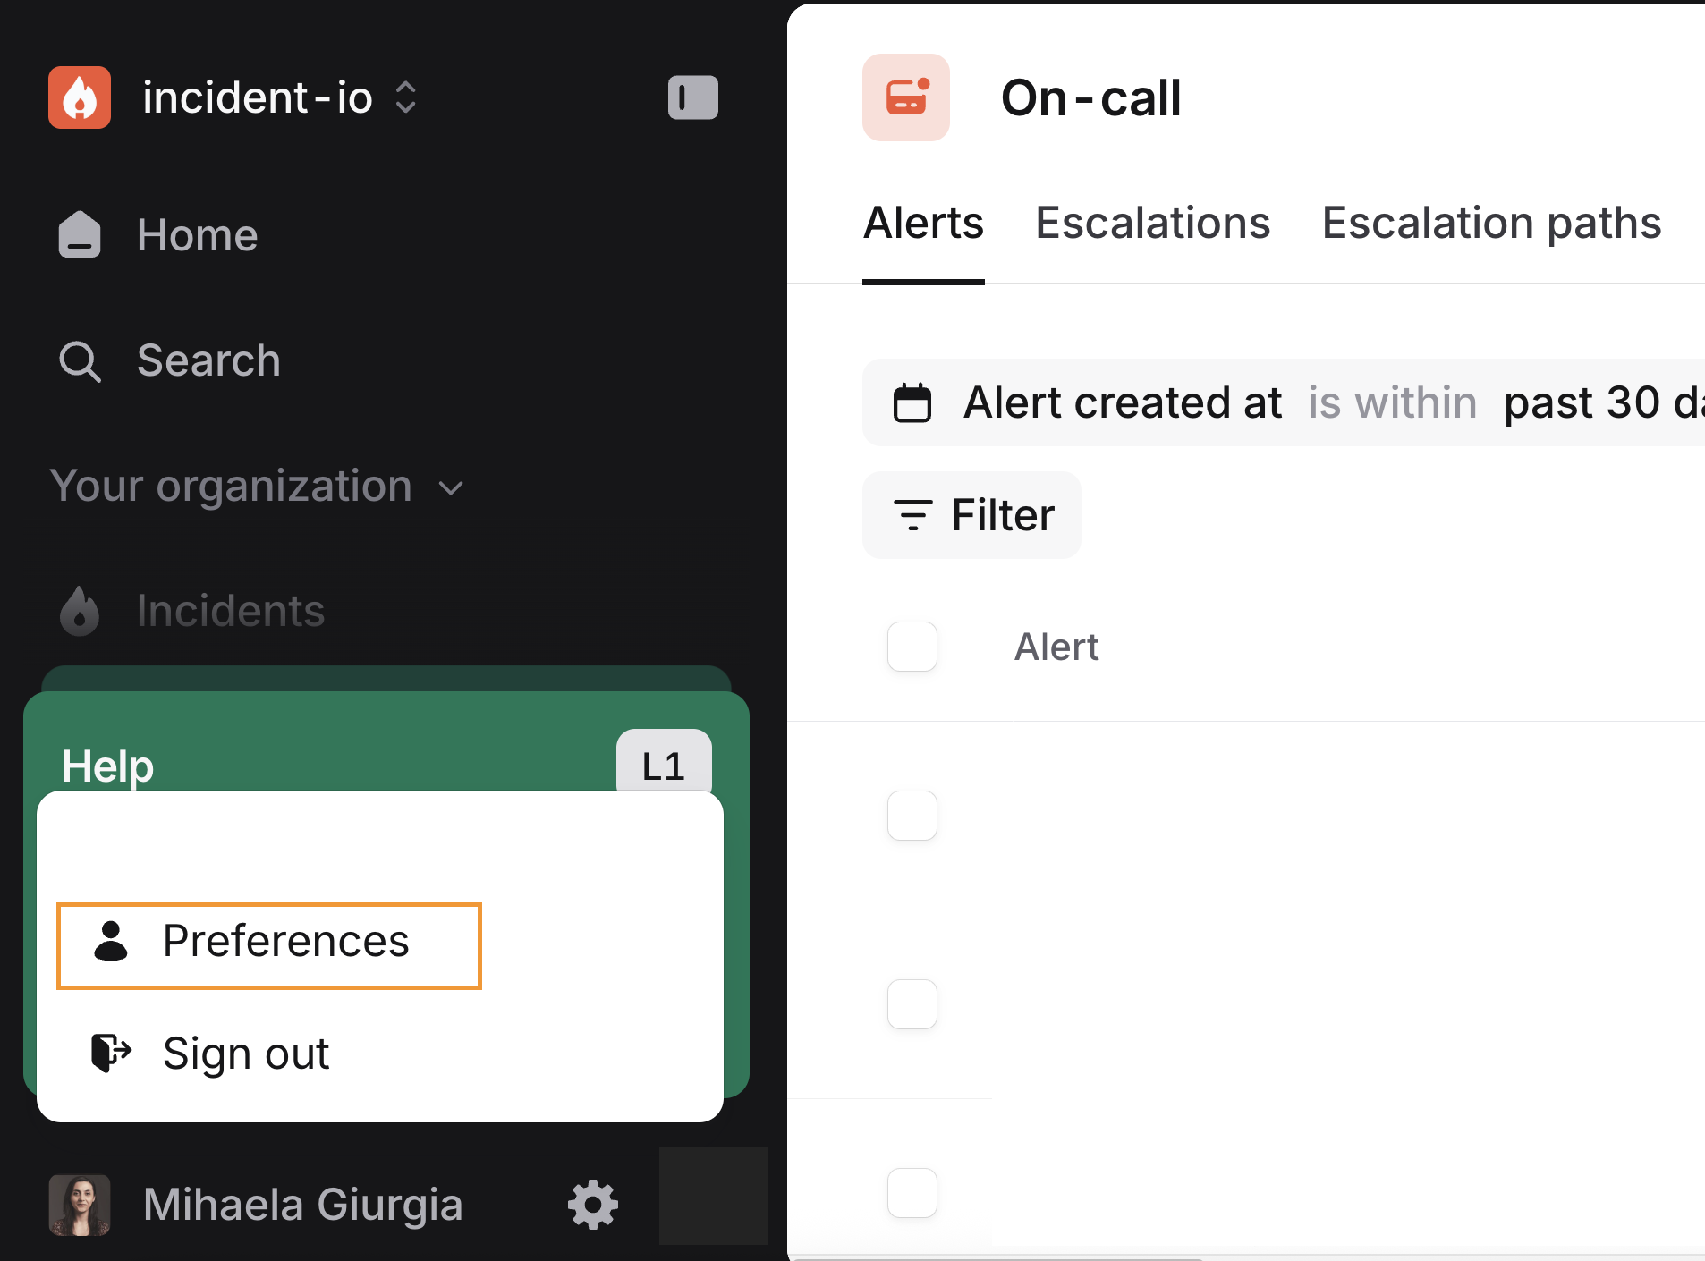Click the Alert column header
The image size is (1705, 1261).
pos(1056,647)
